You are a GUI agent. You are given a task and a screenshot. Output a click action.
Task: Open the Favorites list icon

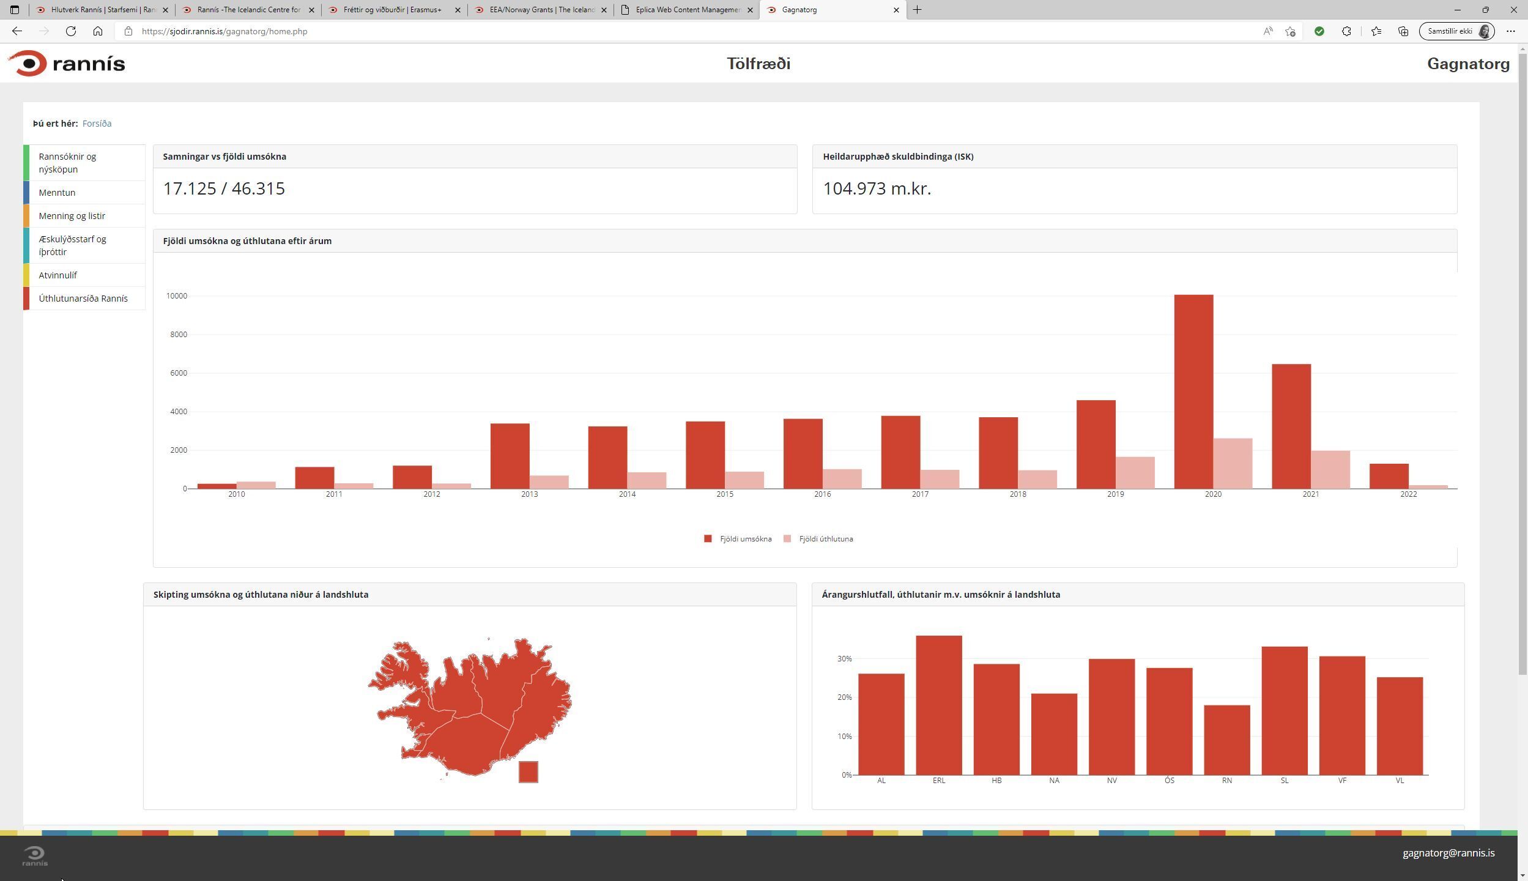[x=1376, y=31]
